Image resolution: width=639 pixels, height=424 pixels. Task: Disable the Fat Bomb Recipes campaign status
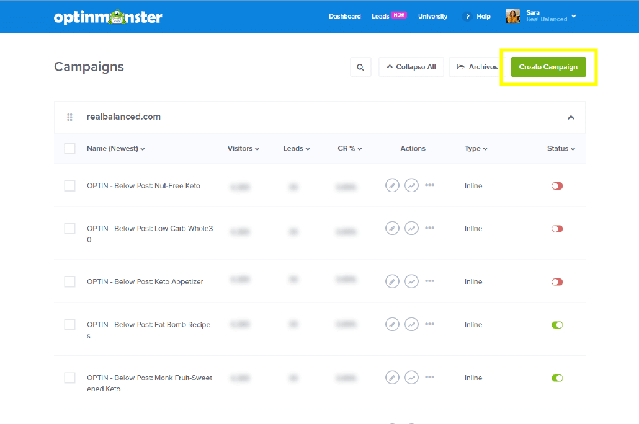pos(557,325)
